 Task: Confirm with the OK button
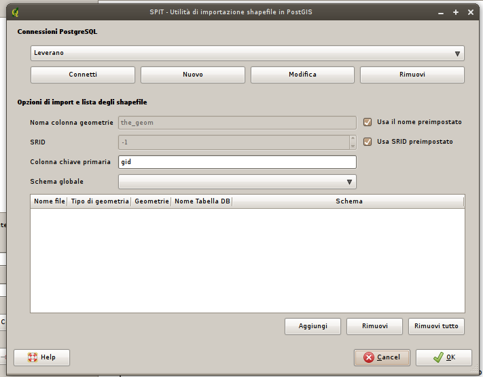(444, 357)
